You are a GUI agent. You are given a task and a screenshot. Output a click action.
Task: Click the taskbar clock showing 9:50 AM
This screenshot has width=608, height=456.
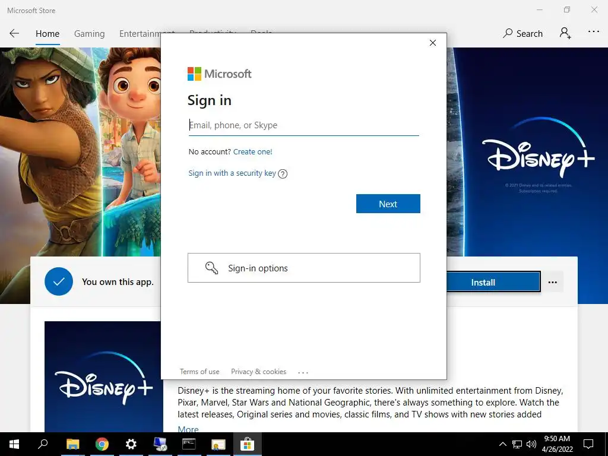pos(557,444)
